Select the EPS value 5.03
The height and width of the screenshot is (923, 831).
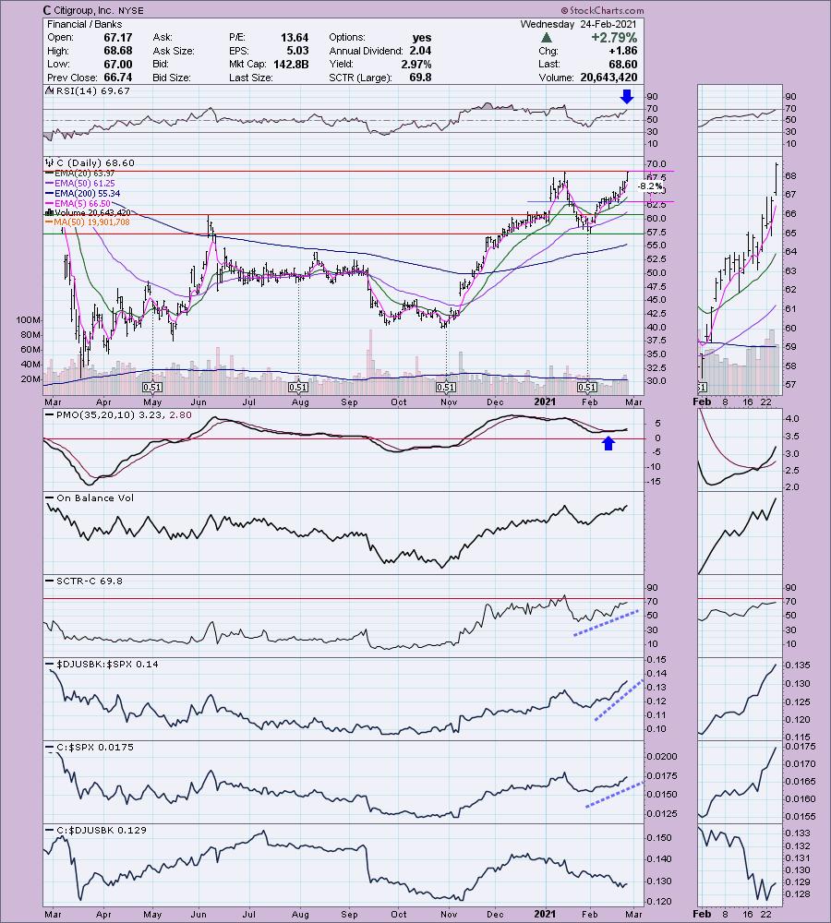click(x=297, y=51)
